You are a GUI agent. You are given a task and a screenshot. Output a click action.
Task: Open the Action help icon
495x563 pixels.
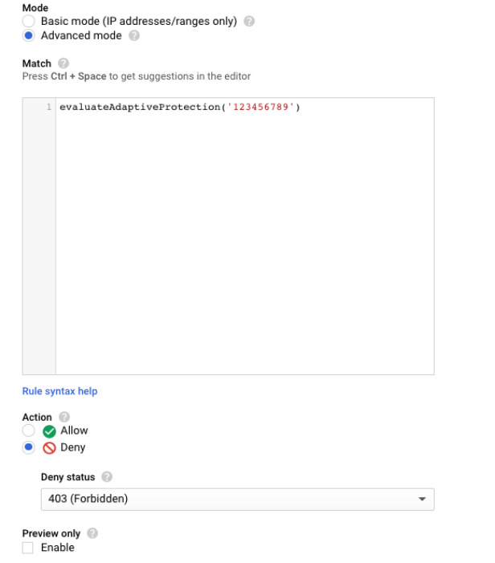coord(64,418)
